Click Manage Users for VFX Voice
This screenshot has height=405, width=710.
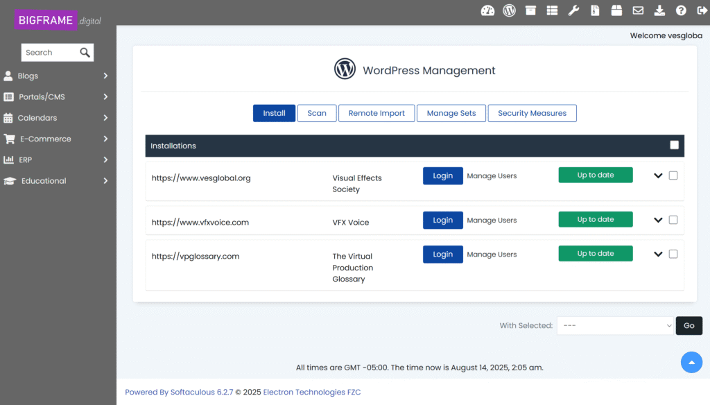492,220
